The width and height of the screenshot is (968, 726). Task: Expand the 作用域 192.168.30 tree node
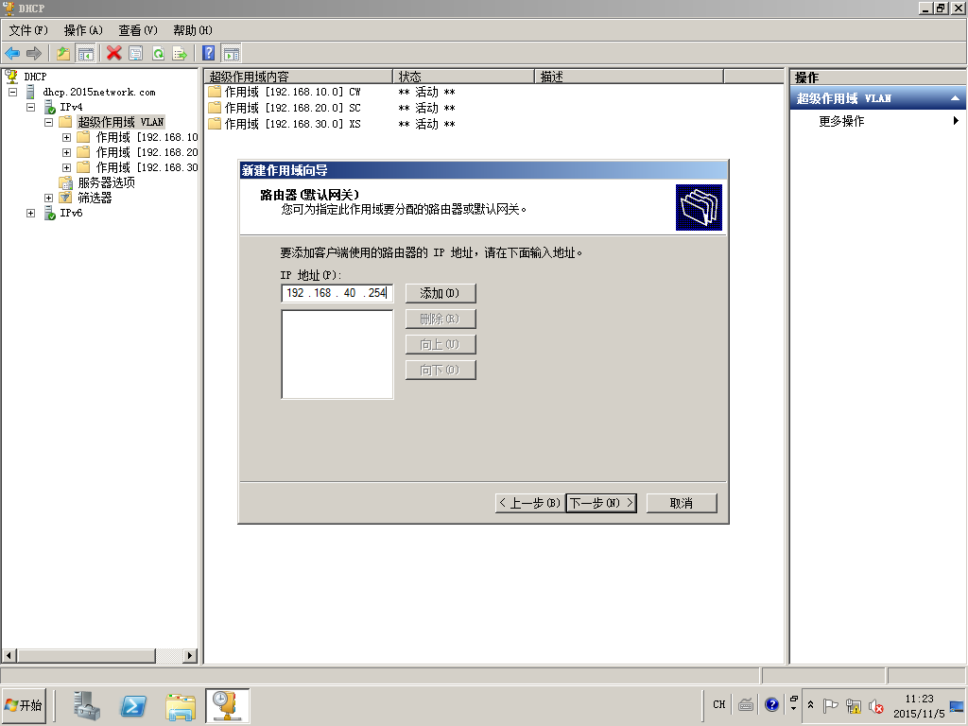pos(67,167)
